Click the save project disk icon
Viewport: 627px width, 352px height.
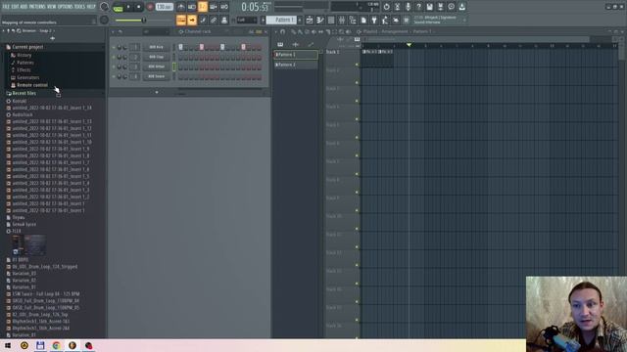[x=429, y=7]
